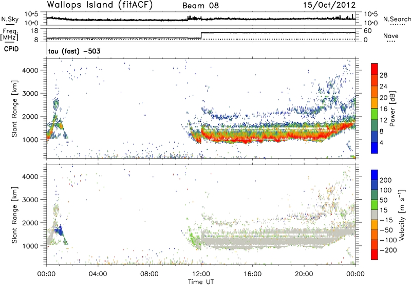Click the '18' frequency axis tick label
The height and width of the screenshot is (285, 411).
[x=34, y=31]
